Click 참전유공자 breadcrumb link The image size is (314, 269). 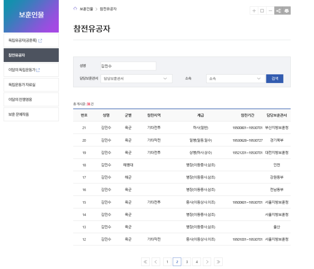click(108, 9)
